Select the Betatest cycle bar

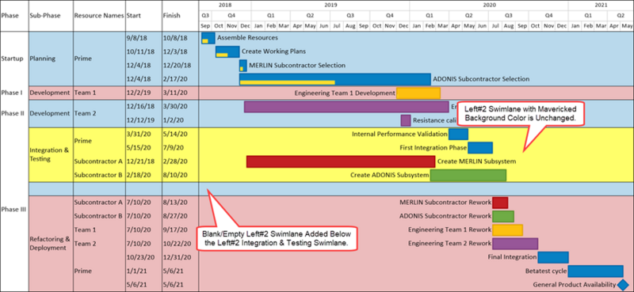[x=596, y=271]
